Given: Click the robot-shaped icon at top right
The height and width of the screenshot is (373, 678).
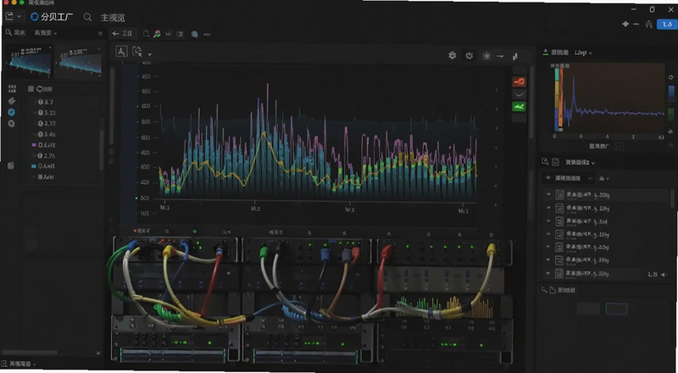Looking at the screenshot, I should [x=648, y=25].
